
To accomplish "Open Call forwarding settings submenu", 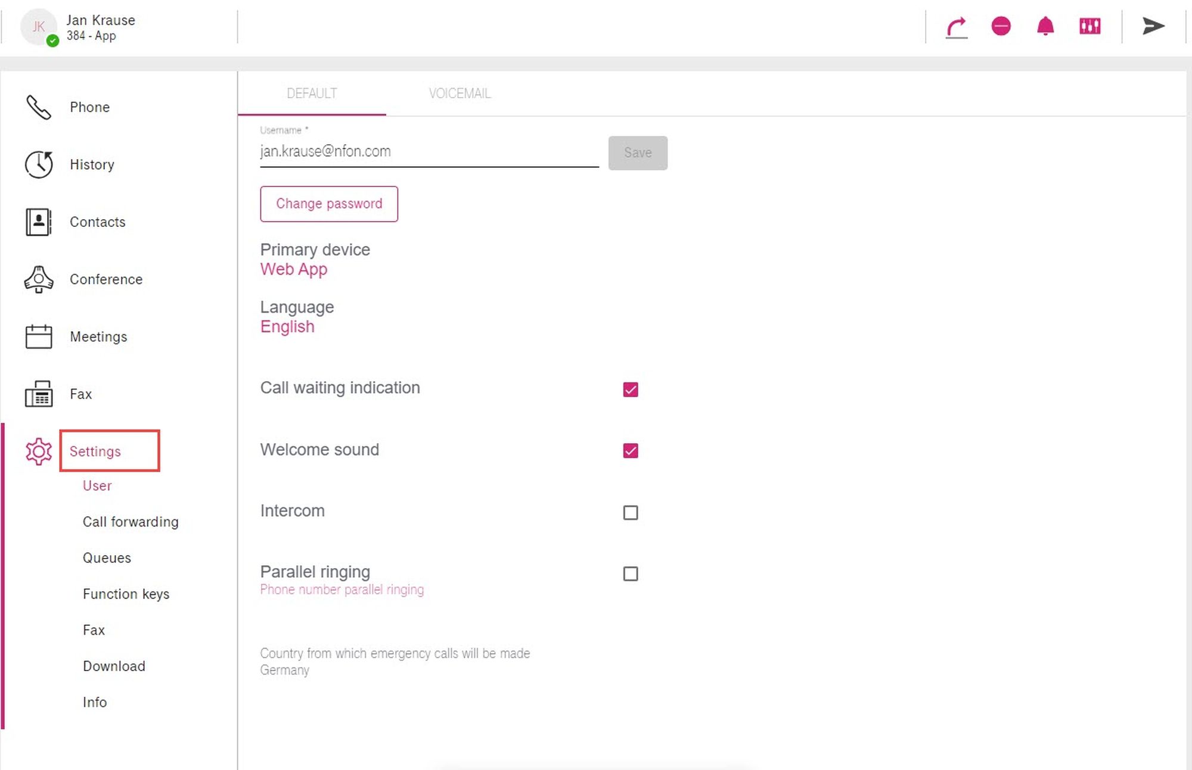I will coord(131,522).
